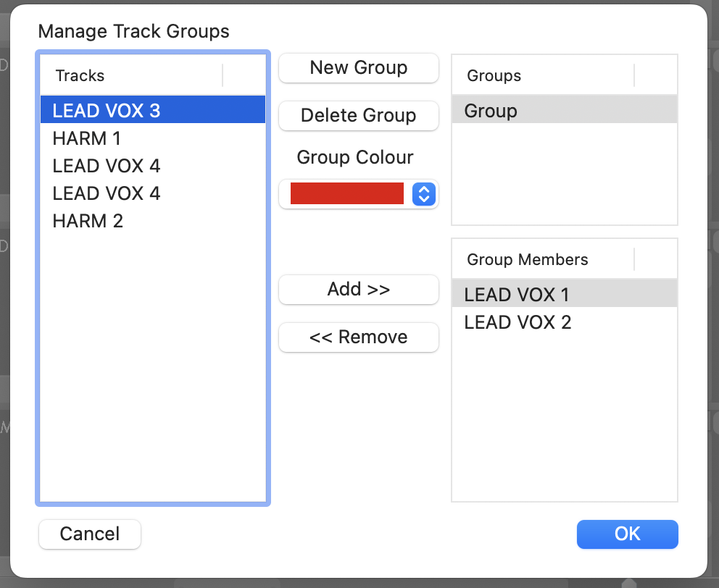Click the Add >> button
Viewport: 719px width, 588px height.
pos(359,290)
